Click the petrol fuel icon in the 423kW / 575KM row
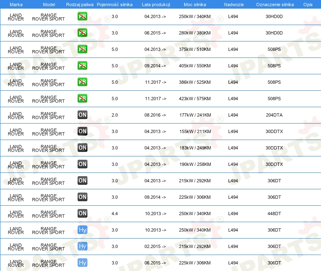Image resolution: width=321 pixels, height=271 pixels. [83, 98]
